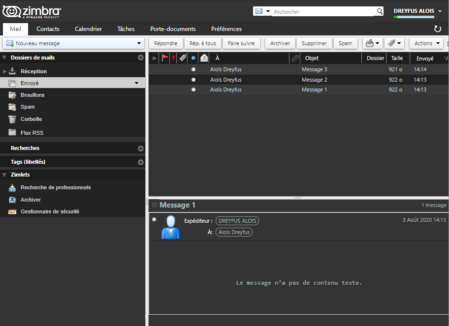Click the search magnifier icon
The width and height of the screenshot is (449, 326).
pos(380,11)
